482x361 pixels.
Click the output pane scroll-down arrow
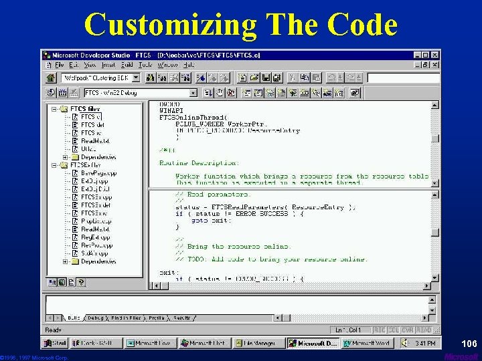coord(432,311)
